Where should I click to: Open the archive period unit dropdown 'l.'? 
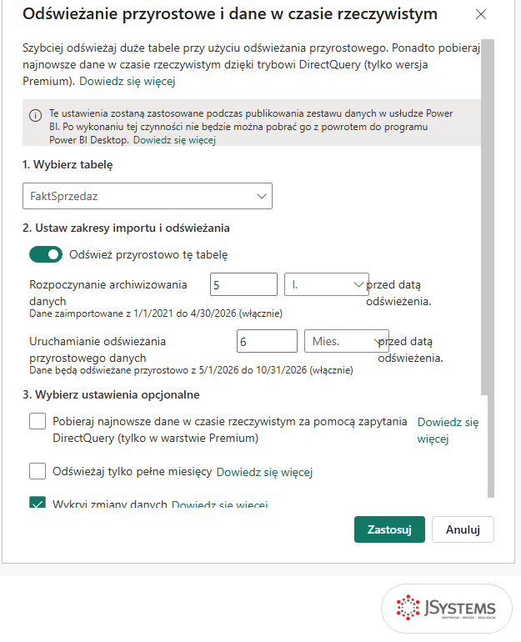327,284
